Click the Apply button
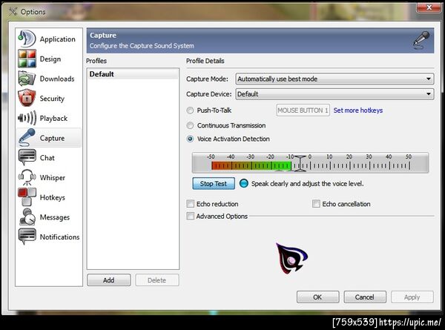 [412, 297]
